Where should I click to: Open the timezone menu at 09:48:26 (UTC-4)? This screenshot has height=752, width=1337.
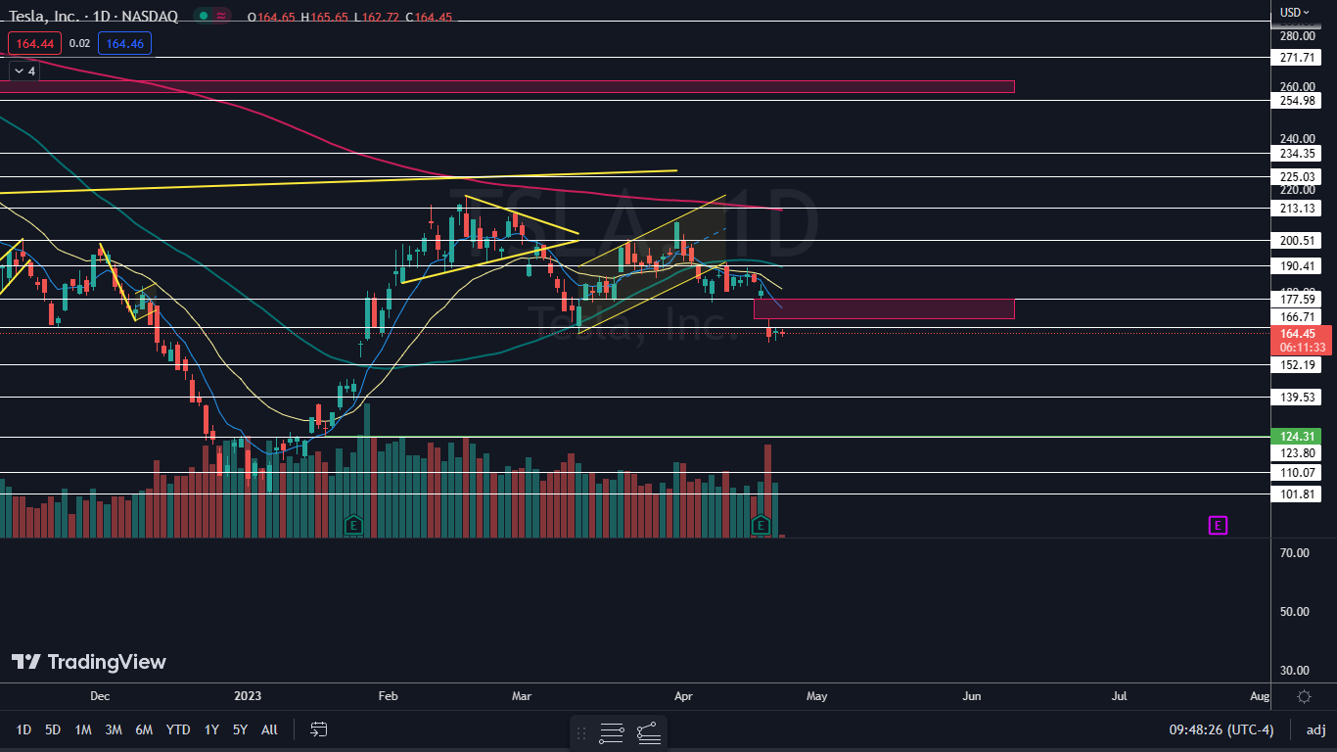pyautogui.click(x=1222, y=729)
